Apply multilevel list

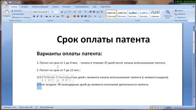tap(85, 12)
